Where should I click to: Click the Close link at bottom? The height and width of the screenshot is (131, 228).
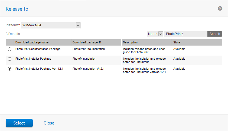pyautogui.click(x=49, y=123)
